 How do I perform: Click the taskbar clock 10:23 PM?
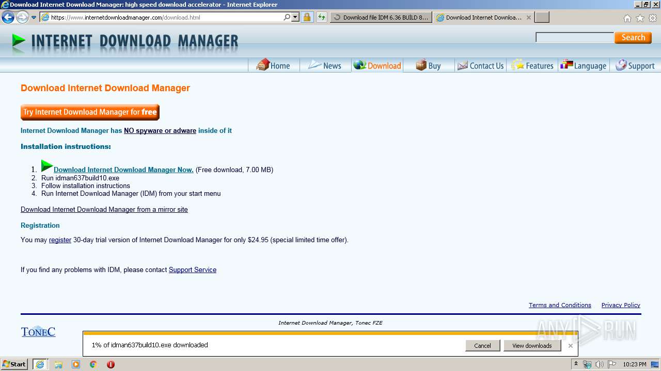635,364
